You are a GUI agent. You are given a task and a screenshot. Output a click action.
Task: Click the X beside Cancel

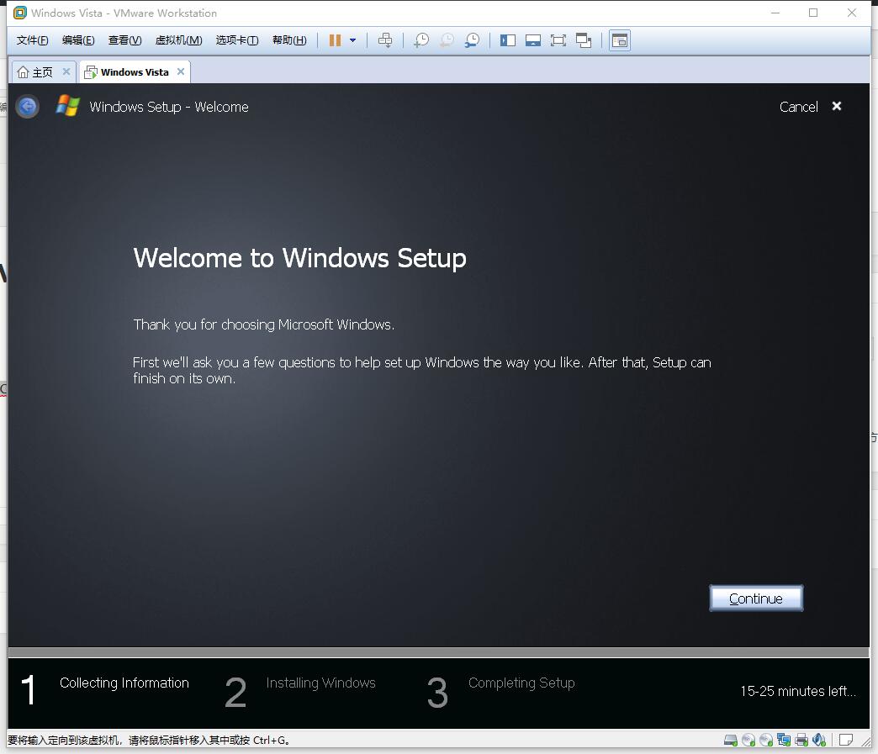click(x=837, y=107)
